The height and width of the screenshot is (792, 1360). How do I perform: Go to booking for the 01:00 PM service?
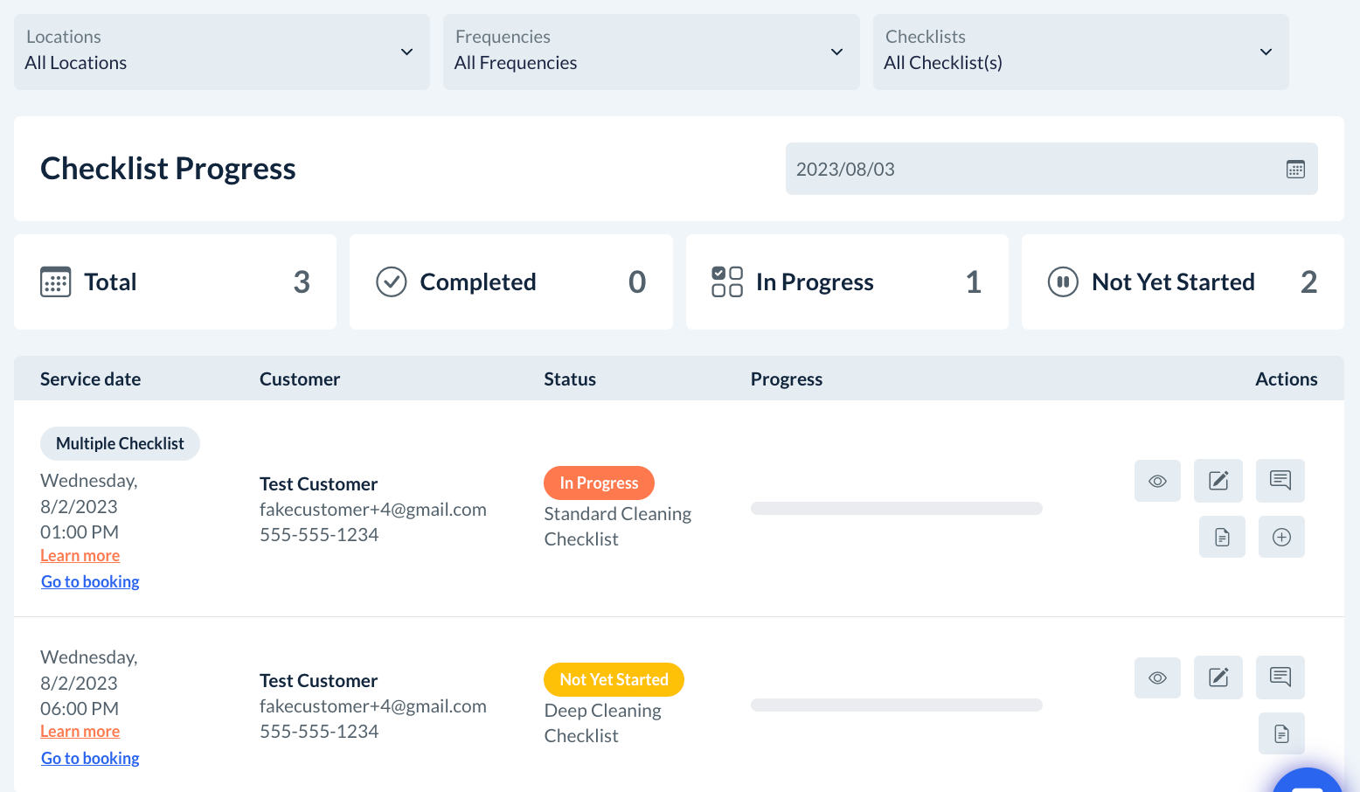pos(90,582)
